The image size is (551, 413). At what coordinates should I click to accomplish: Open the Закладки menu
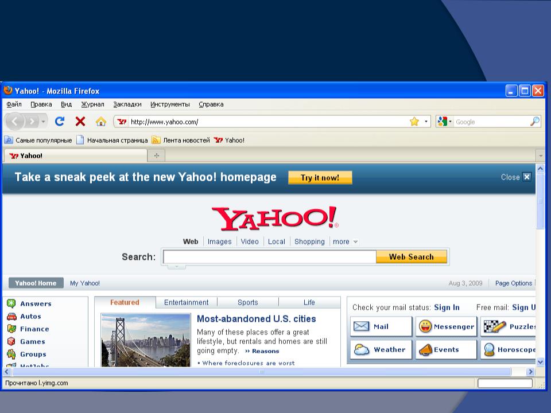(x=127, y=104)
